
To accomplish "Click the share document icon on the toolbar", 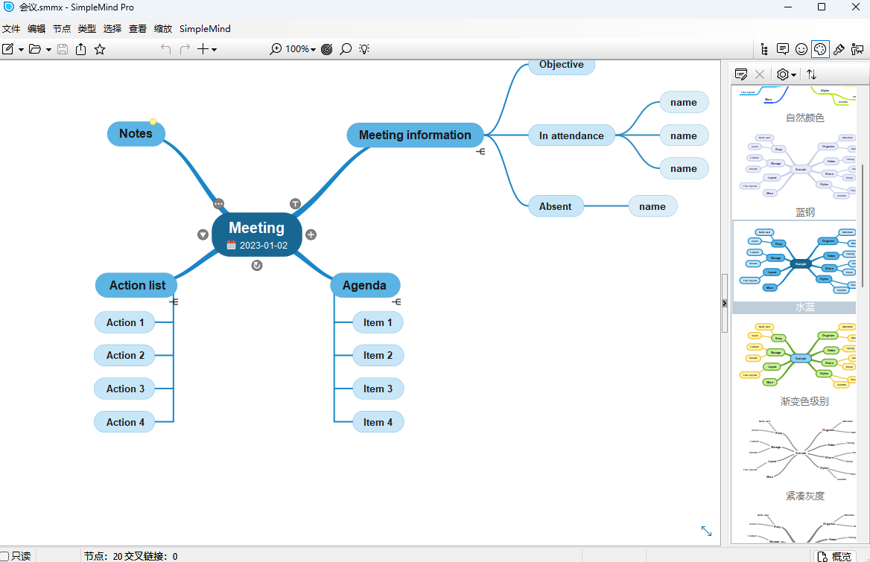I will point(80,49).
